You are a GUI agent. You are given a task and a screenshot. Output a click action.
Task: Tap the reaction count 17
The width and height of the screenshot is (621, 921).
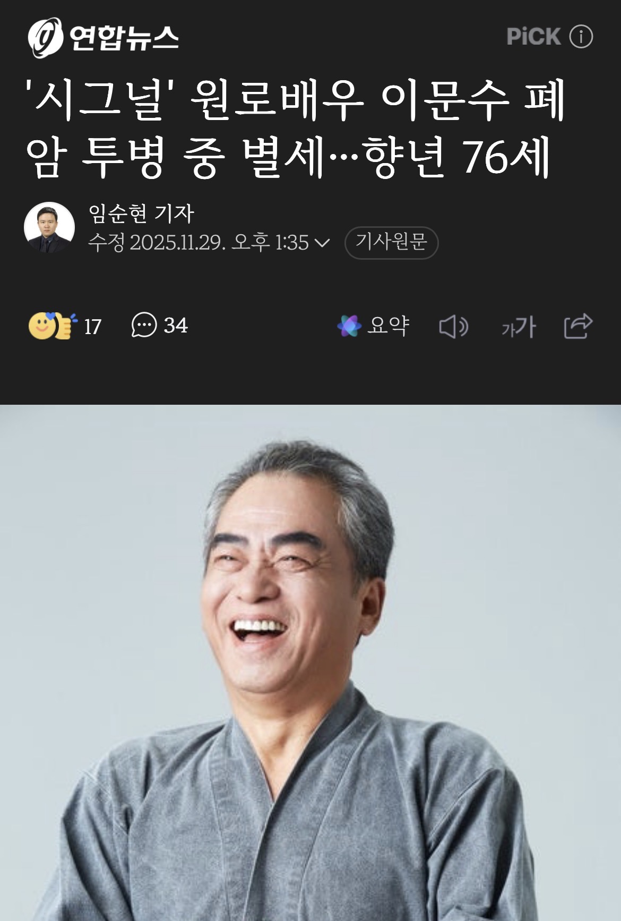[x=92, y=327]
